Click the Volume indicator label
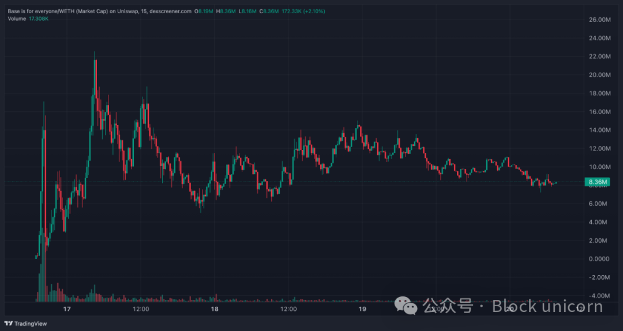 (x=17, y=18)
